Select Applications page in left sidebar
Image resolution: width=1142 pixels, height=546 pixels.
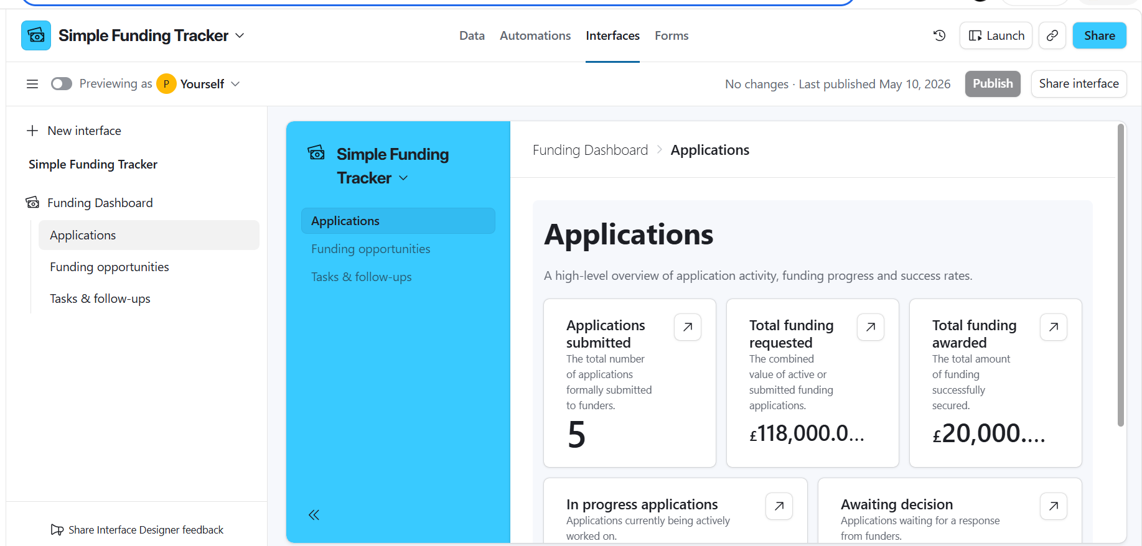[149, 235]
